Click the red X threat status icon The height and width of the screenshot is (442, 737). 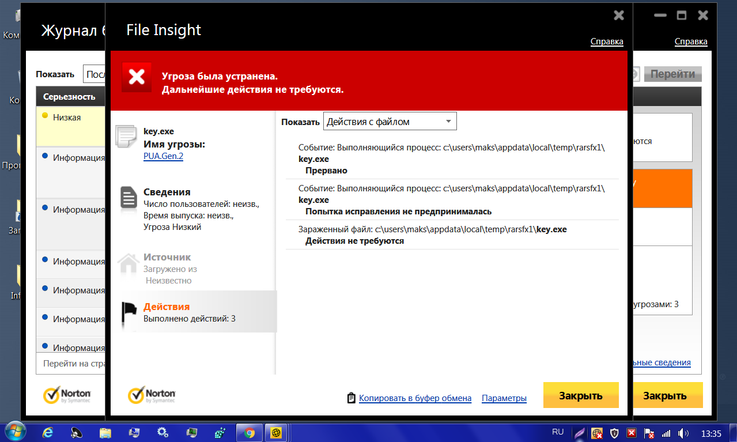tap(137, 77)
